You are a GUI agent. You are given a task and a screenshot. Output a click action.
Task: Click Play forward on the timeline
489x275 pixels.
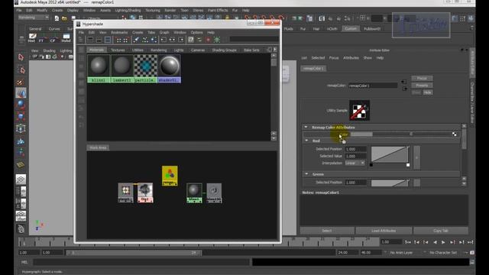pos(443,242)
